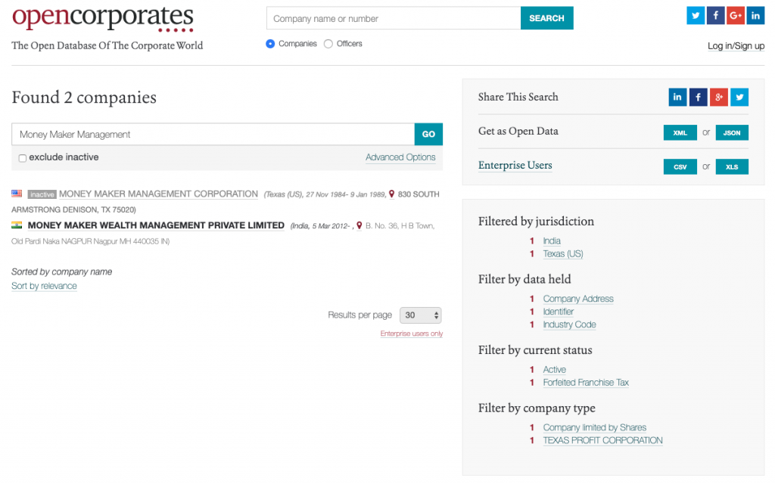Screen dimensions: 775x484
Task: Filter by Company limited by Shares type
Action: [x=595, y=428]
